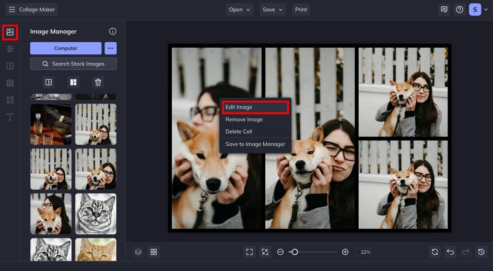The width and height of the screenshot is (493, 271).
Task: Expand the Save dropdown
Action: (x=273, y=9)
